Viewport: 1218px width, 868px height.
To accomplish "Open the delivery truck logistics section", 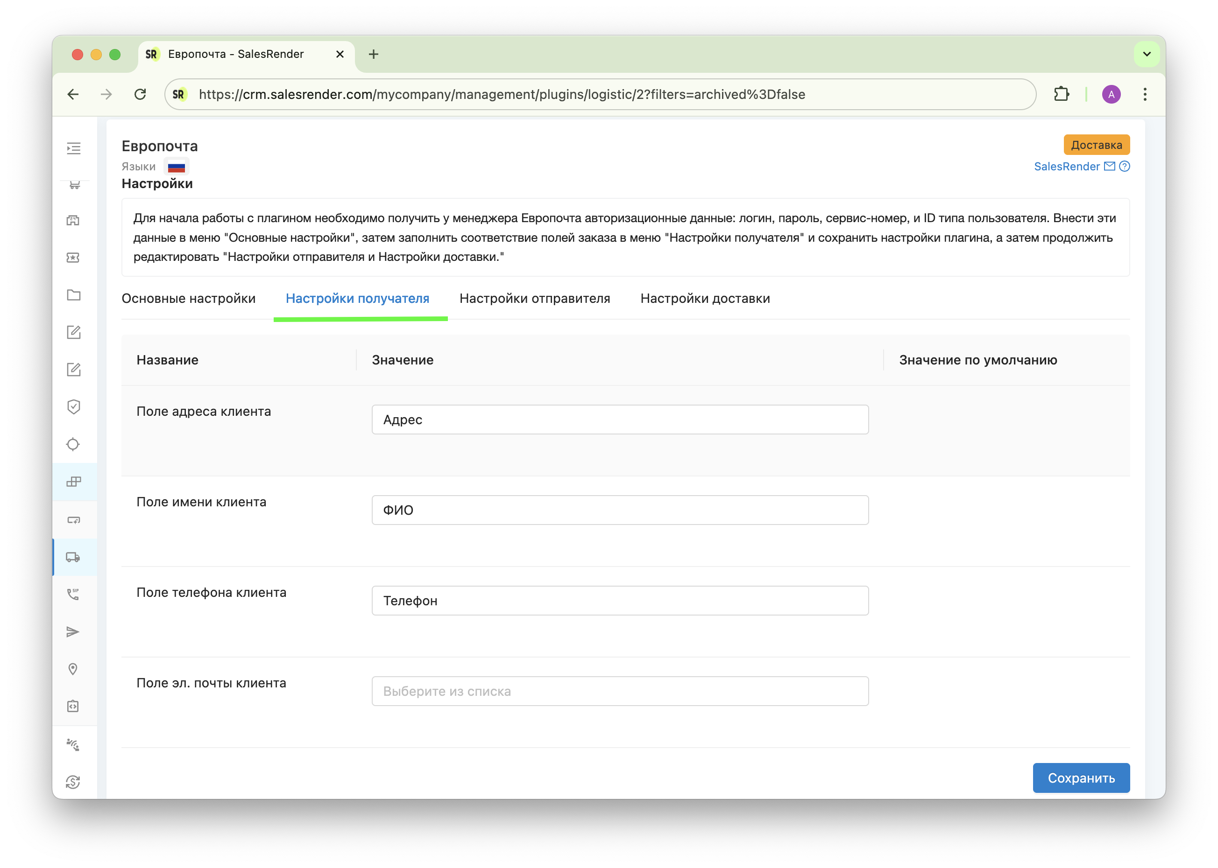I will [73, 557].
